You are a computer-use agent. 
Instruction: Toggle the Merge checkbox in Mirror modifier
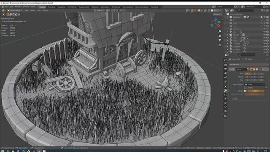(246, 91)
